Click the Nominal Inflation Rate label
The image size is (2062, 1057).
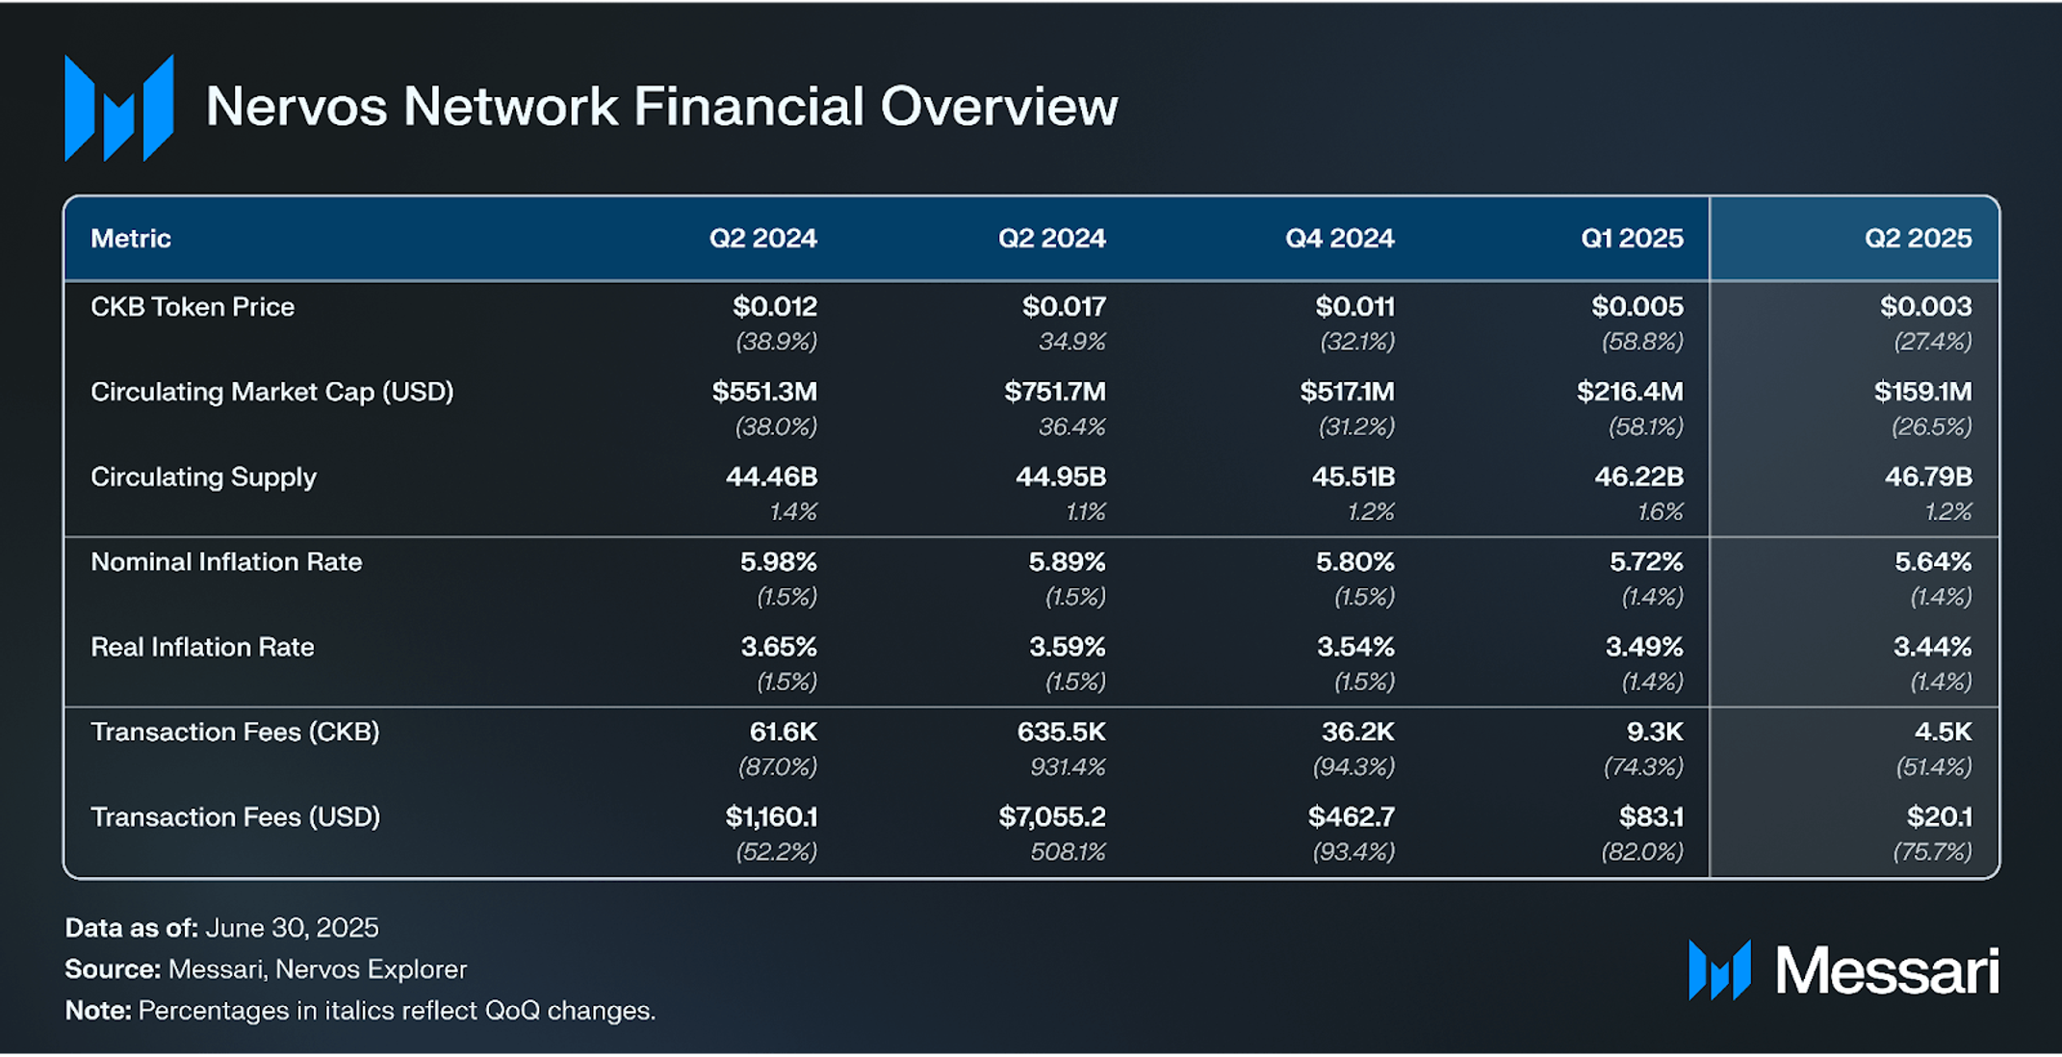pyautogui.click(x=226, y=561)
